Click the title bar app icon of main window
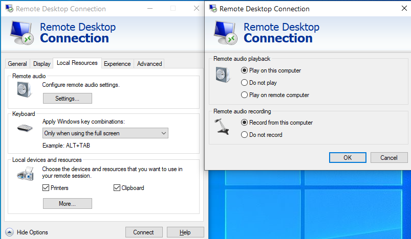 [x=9, y=9]
